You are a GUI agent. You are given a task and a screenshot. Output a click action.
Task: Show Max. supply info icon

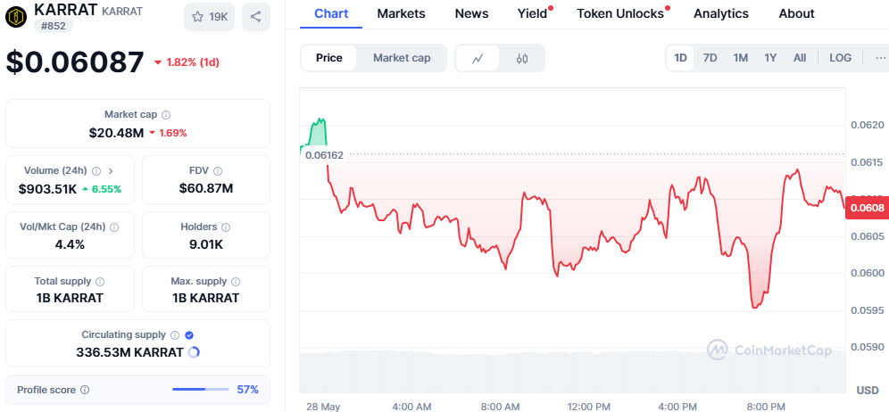[236, 282]
